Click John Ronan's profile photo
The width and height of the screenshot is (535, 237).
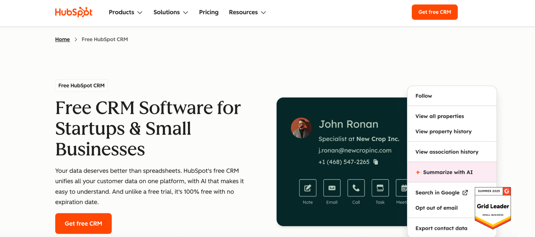[x=301, y=128]
